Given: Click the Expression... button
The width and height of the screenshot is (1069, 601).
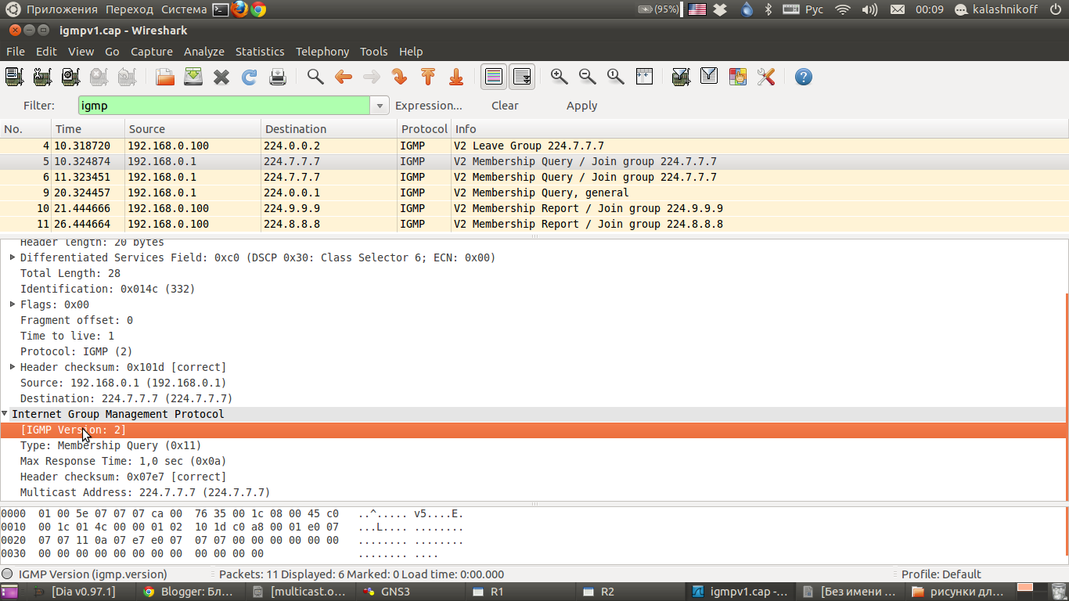Looking at the screenshot, I should (428, 106).
